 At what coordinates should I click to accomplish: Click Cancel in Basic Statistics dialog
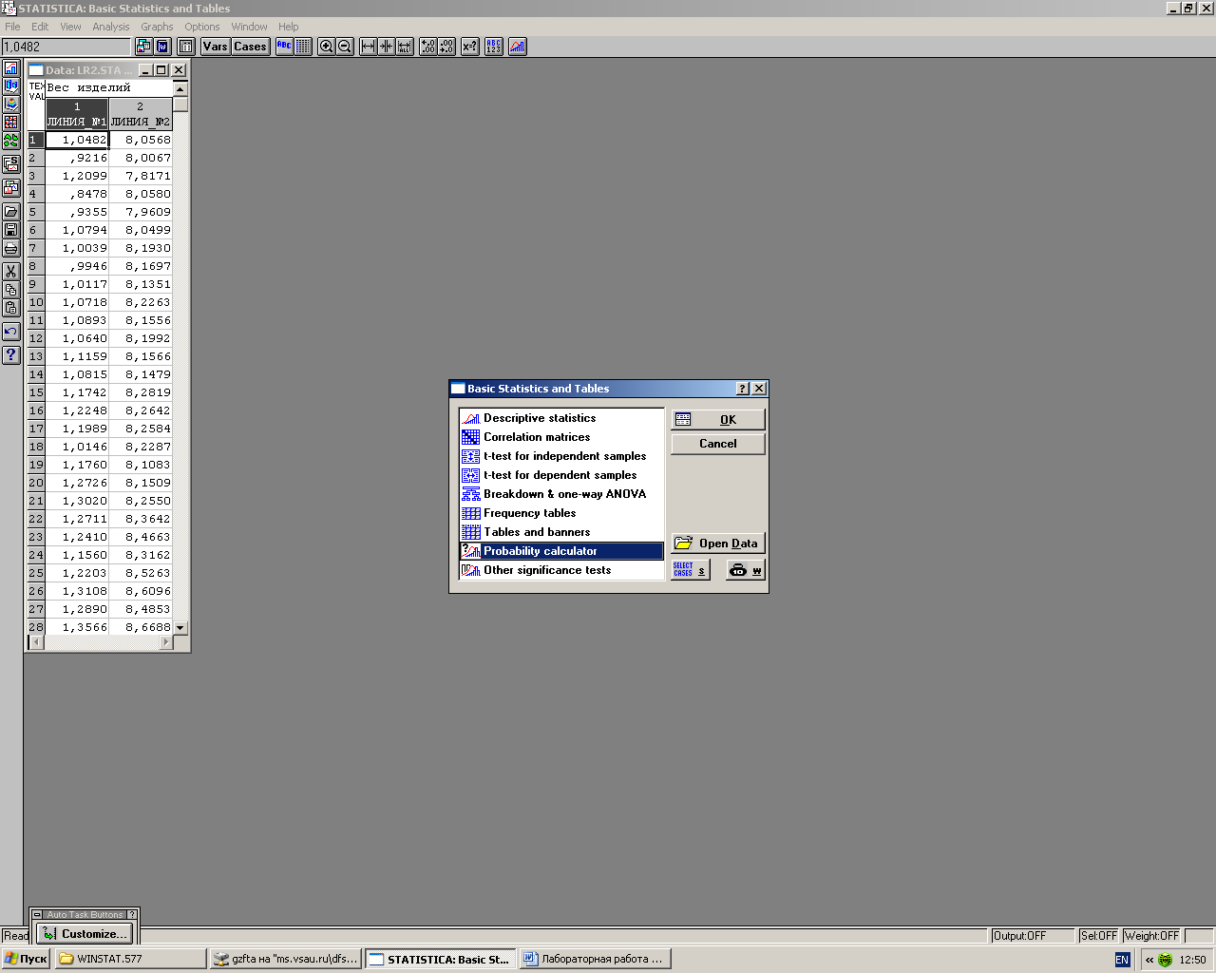click(x=718, y=444)
